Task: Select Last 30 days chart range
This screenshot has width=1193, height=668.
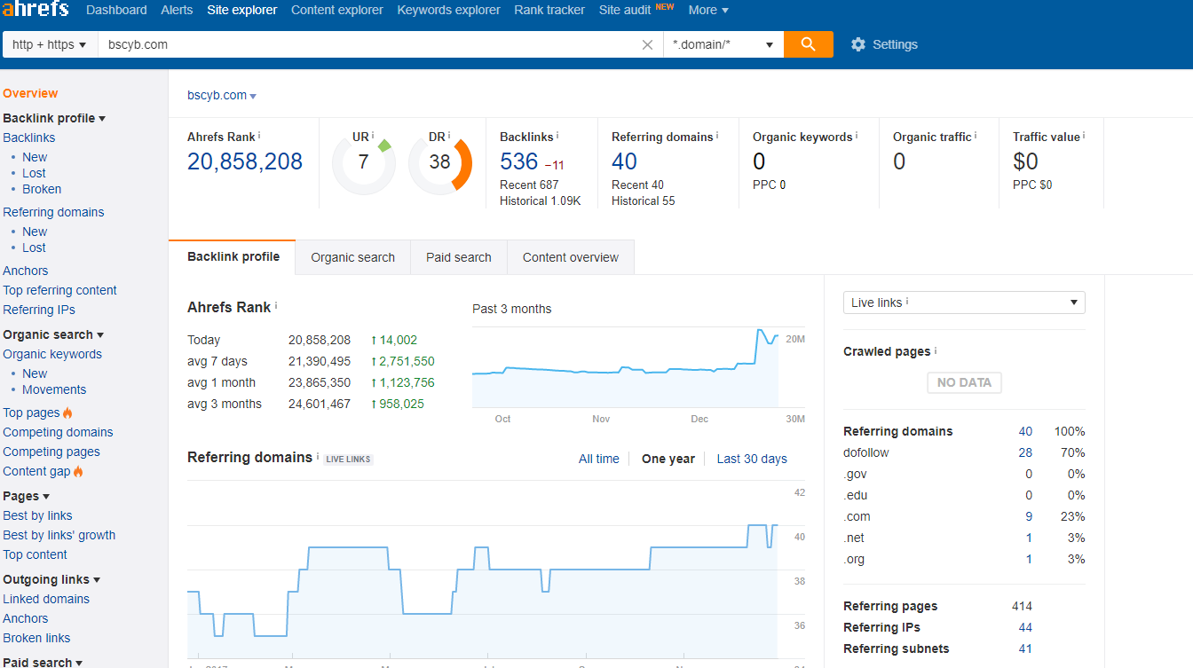Action: (x=752, y=459)
